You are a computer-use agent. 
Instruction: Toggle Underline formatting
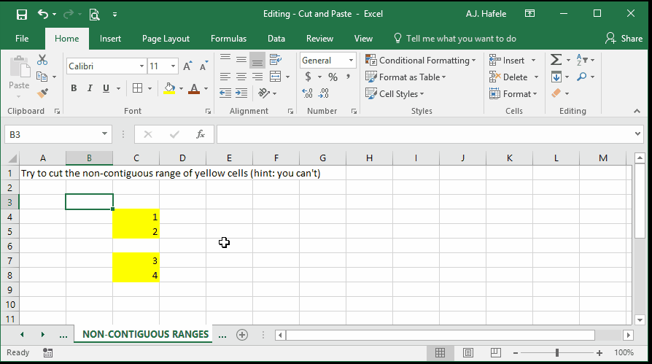(x=106, y=88)
